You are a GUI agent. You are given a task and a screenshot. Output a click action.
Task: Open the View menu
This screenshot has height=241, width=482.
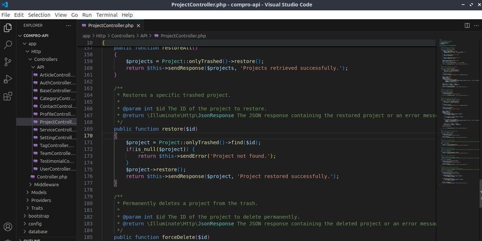pos(61,15)
